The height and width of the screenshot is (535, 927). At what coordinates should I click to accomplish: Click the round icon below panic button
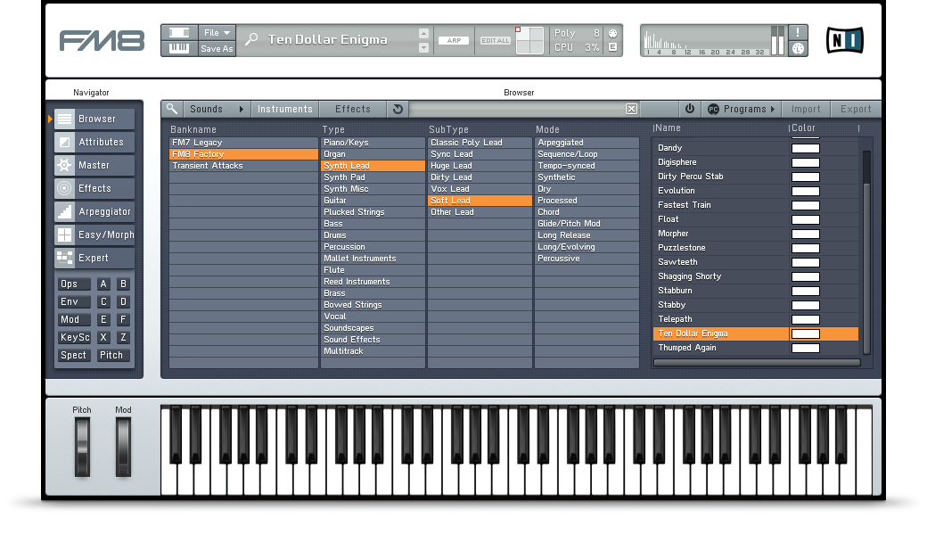pyautogui.click(x=798, y=48)
